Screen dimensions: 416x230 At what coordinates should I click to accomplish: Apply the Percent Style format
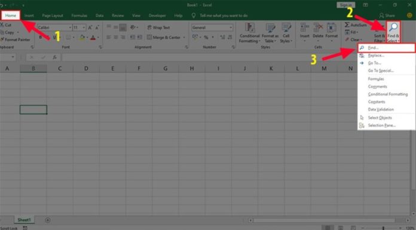(206, 38)
